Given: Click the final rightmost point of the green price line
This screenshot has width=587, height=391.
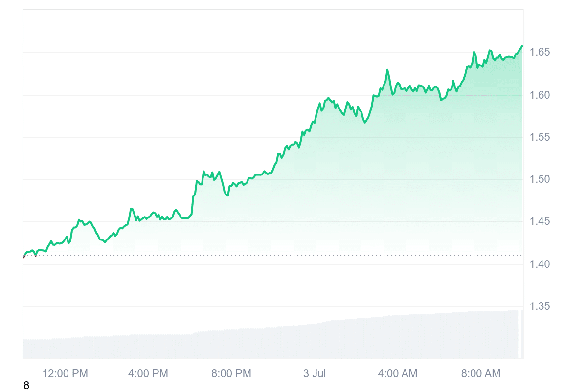Looking at the screenshot, I should (522, 46).
